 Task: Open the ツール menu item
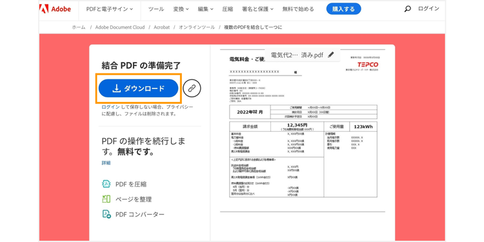pyautogui.click(x=156, y=9)
